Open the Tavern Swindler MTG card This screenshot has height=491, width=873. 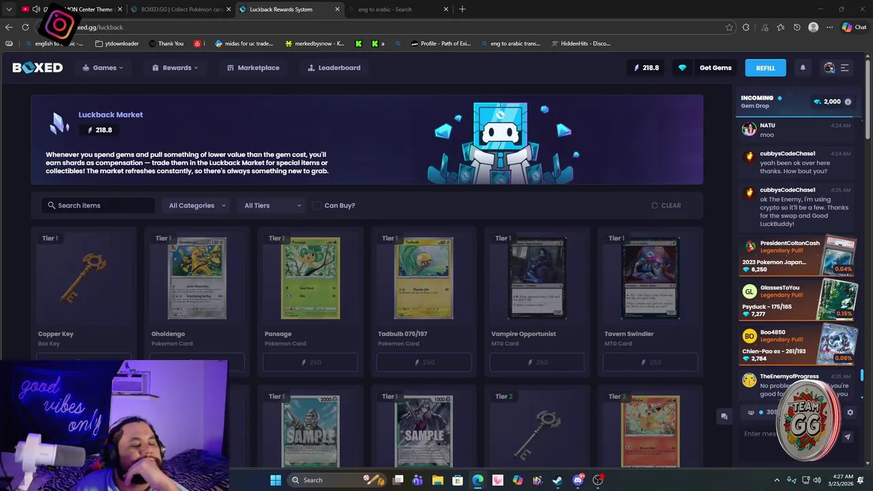coord(650,278)
